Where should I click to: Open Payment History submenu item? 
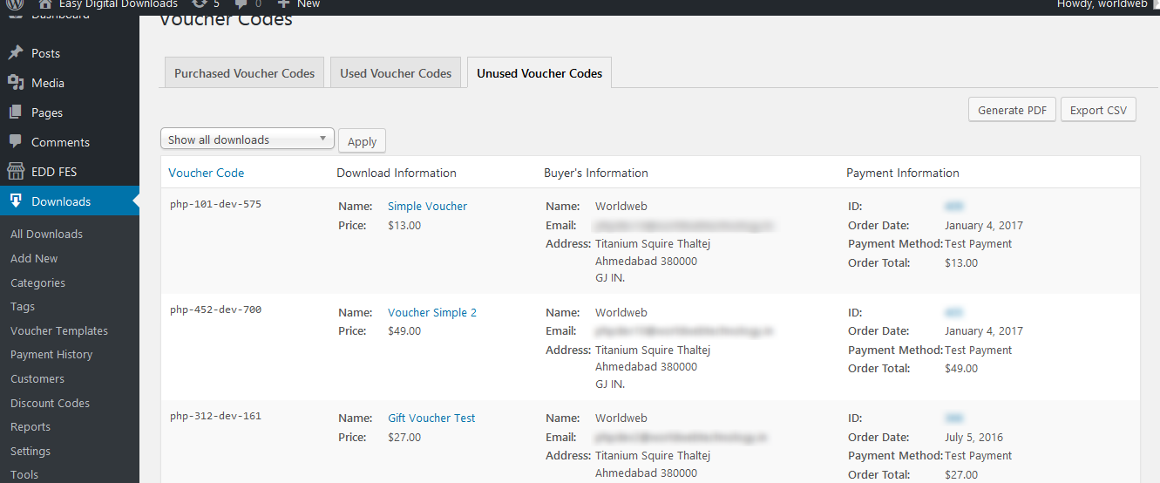(51, 355)
